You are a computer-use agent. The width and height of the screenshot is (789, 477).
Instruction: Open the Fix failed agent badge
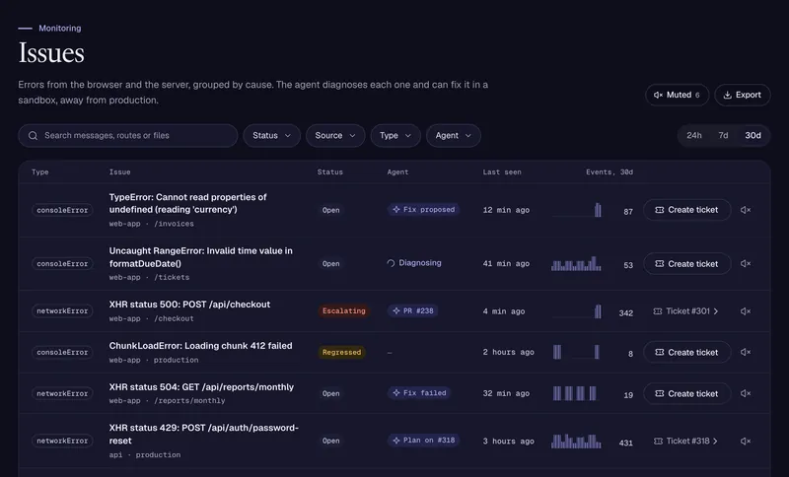pos(418,393)
